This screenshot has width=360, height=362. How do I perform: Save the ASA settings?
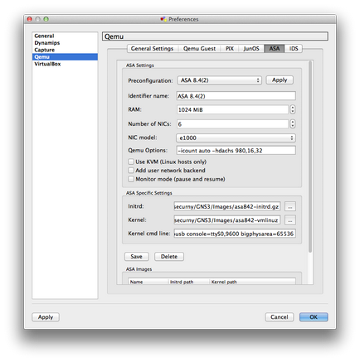point(136,257)
